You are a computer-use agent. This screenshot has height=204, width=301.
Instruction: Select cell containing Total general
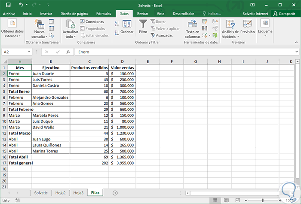click(20, 163)
